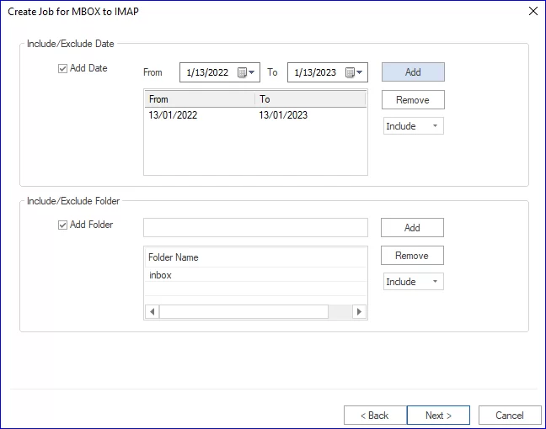Screen dimensions: 546x429
Task: Click the To column header
Action: tap(310, 99)
